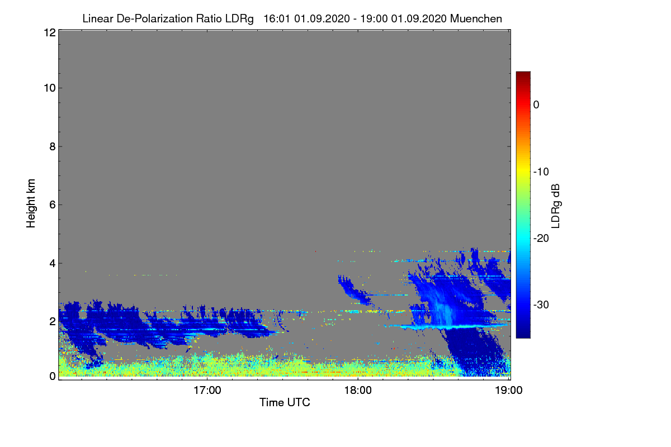Select the 17:00 time tick label
Viewport: 671px width, 447px height.
(x=207, y=390)
